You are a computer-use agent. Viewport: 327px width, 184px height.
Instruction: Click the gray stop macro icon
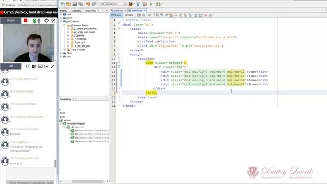210,15
